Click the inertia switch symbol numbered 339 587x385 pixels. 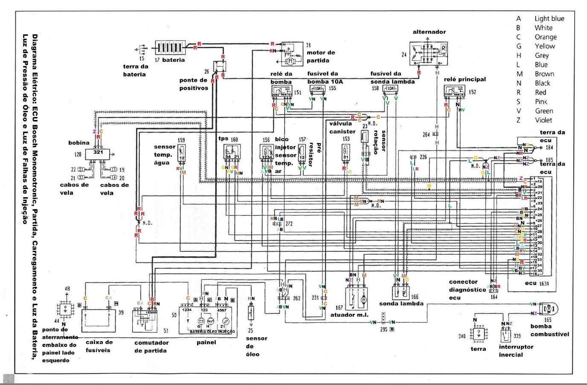506,335
